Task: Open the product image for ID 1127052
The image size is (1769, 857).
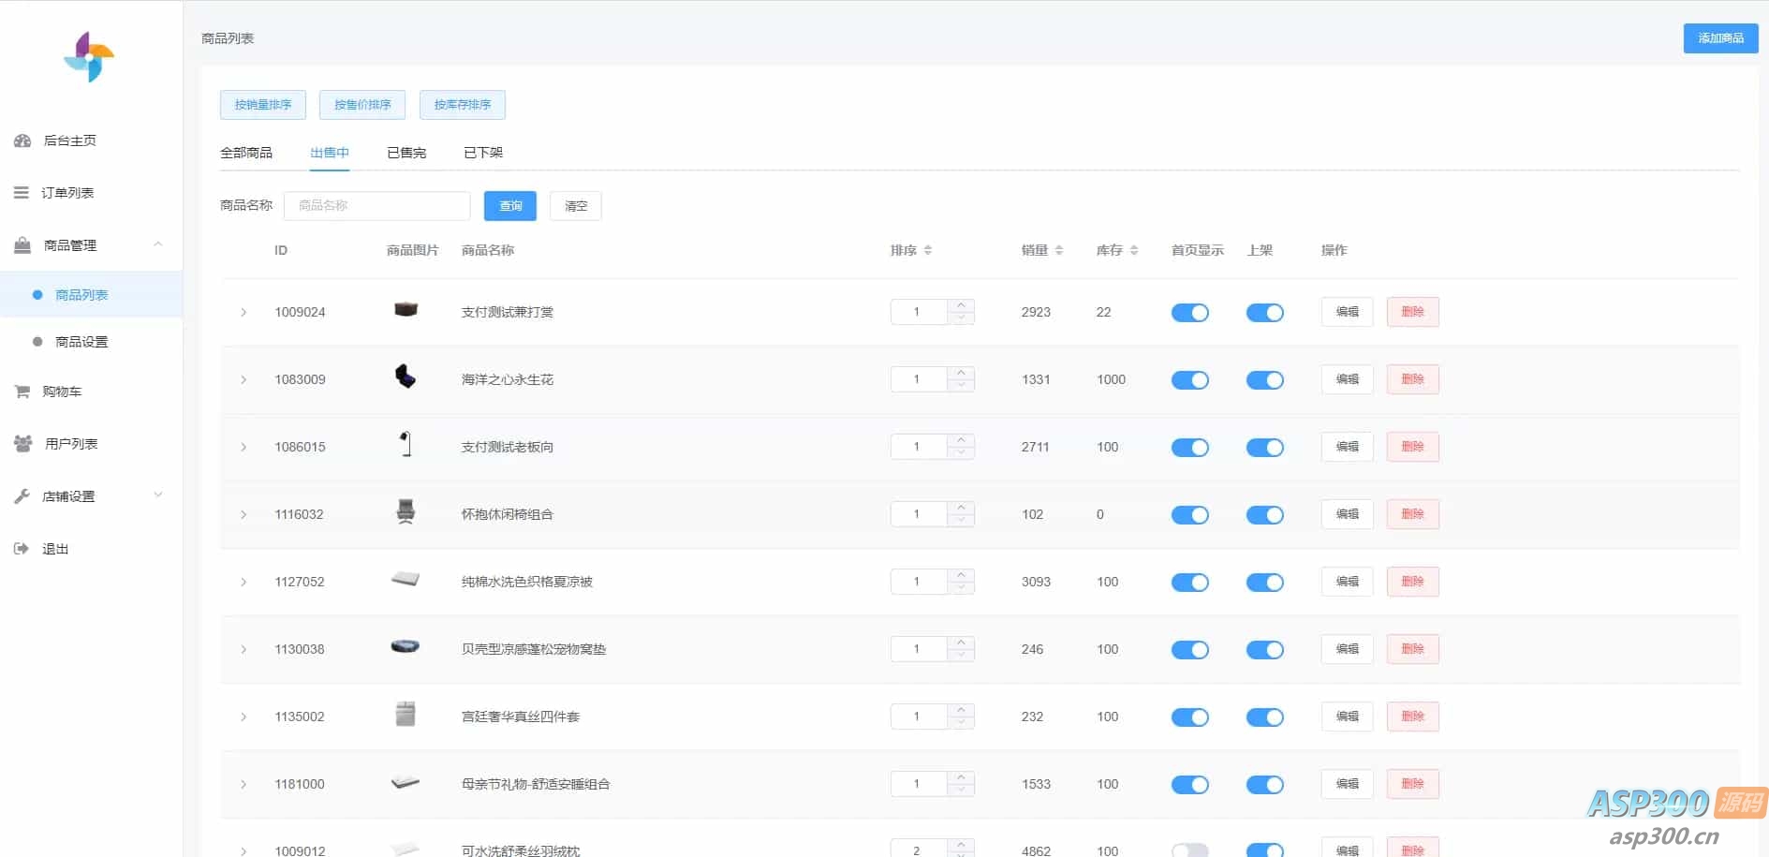Action: coord(405,579)
